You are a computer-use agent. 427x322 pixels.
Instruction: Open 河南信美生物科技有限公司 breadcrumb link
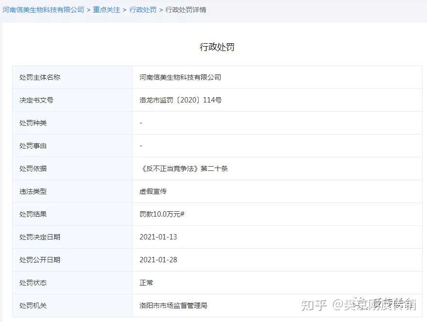click(43, 10)
